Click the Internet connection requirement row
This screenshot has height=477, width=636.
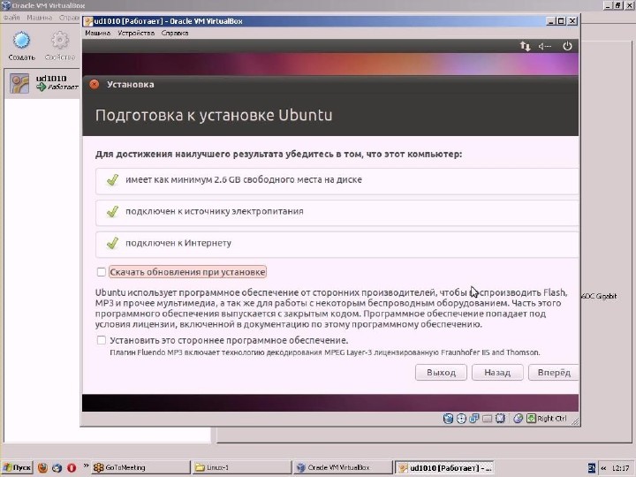pos(337,243)
